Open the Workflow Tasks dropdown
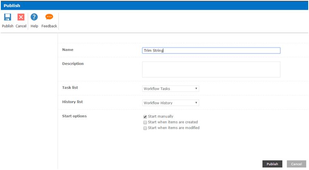The width and height of the screenshot is (309, 170). tap(170, 89)
